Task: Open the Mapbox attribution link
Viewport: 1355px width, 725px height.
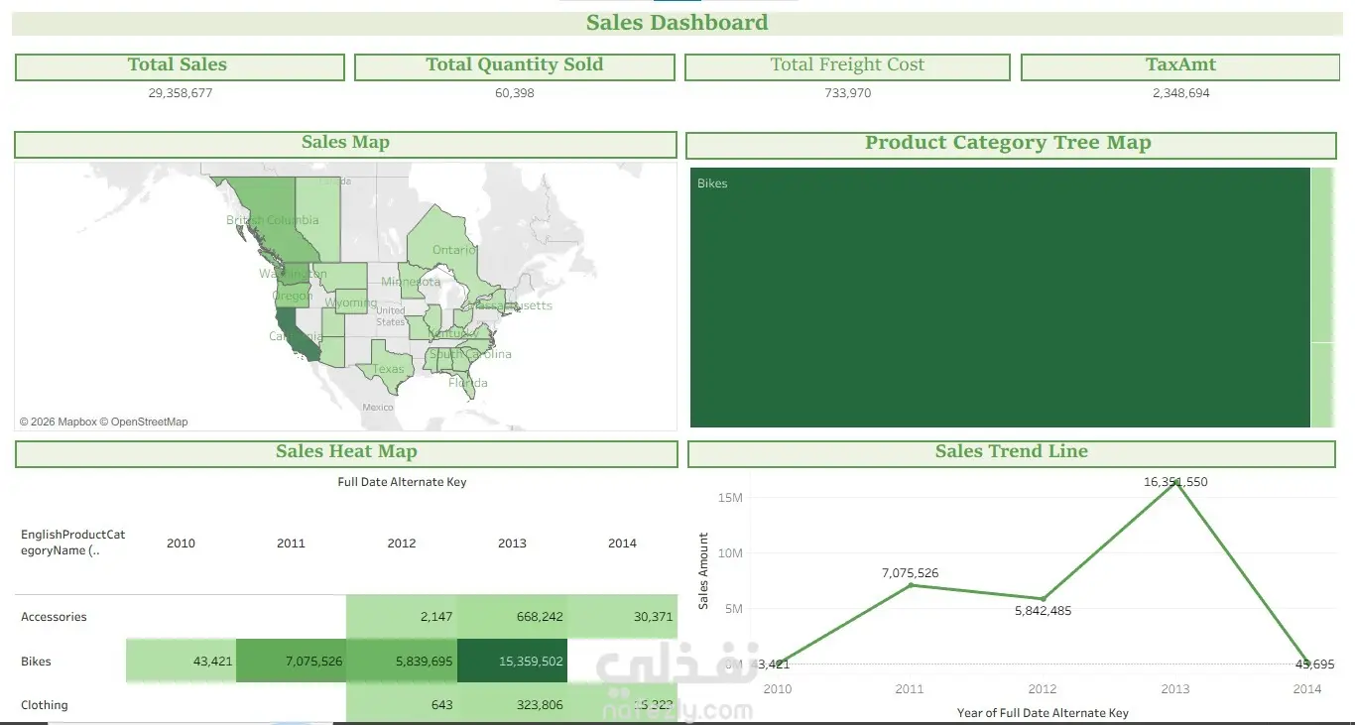Action: pyautogui.click(x=76, y=422)
